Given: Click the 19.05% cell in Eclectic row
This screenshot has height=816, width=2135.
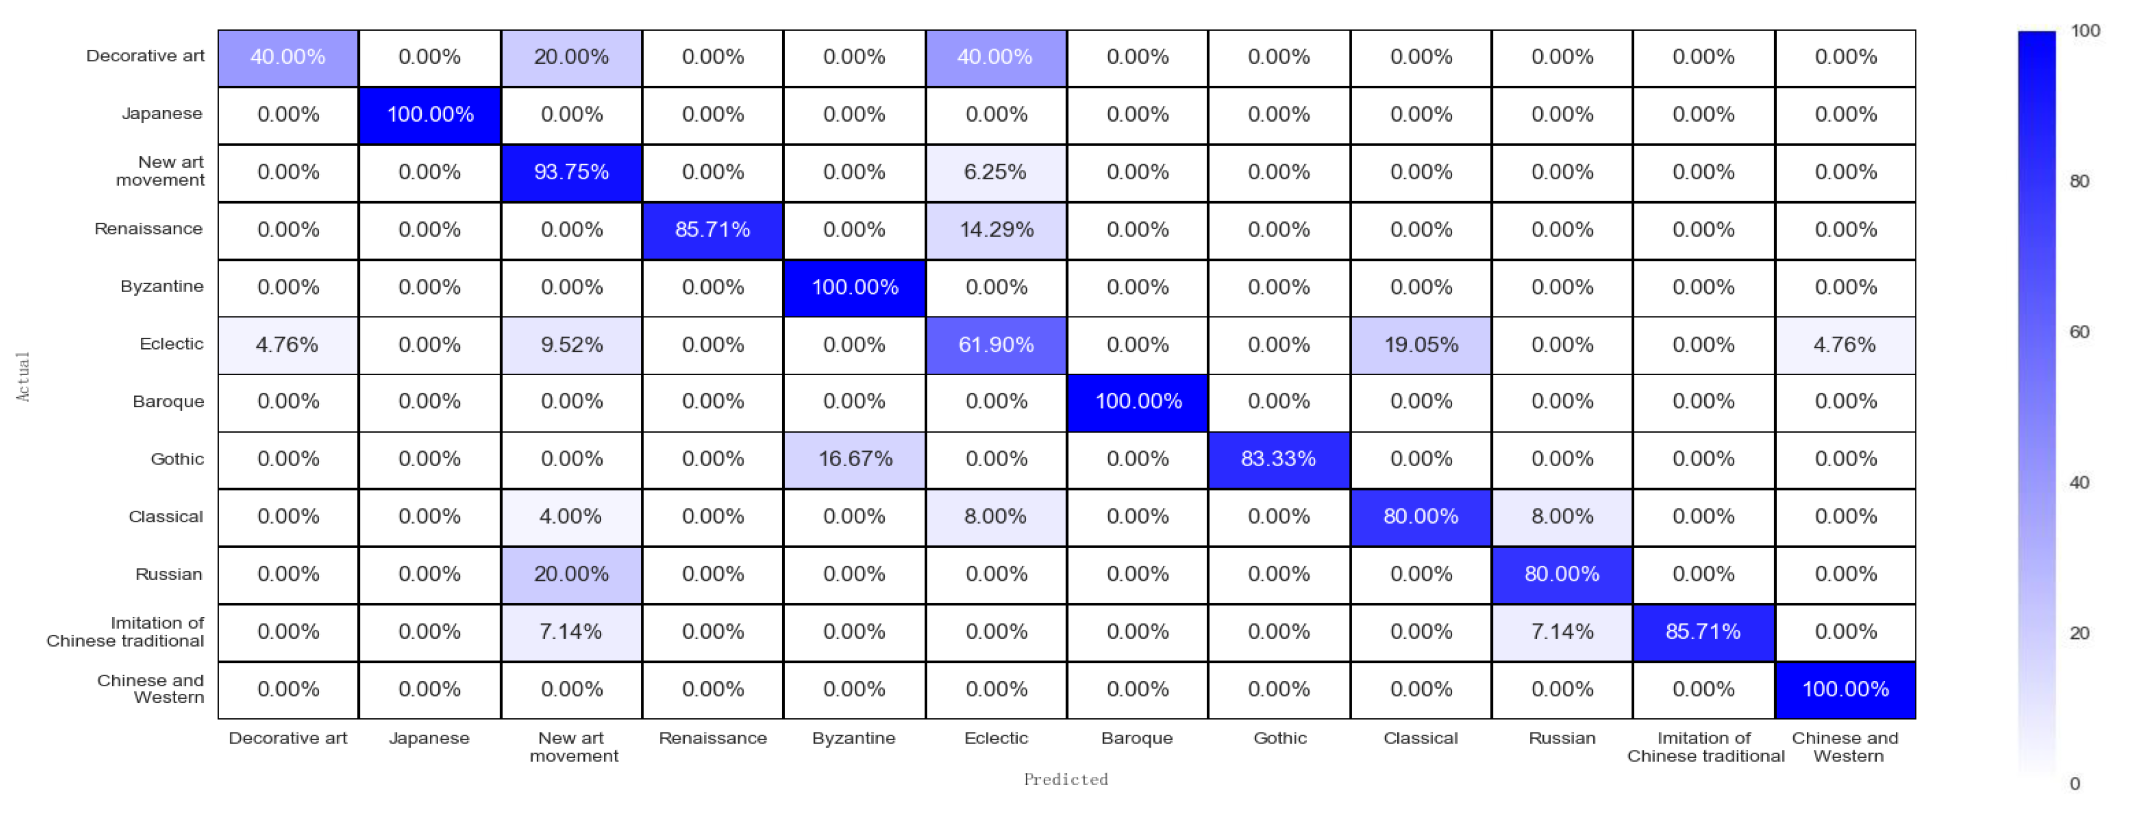Looking at the screenshot, I should coord(1421,344).
